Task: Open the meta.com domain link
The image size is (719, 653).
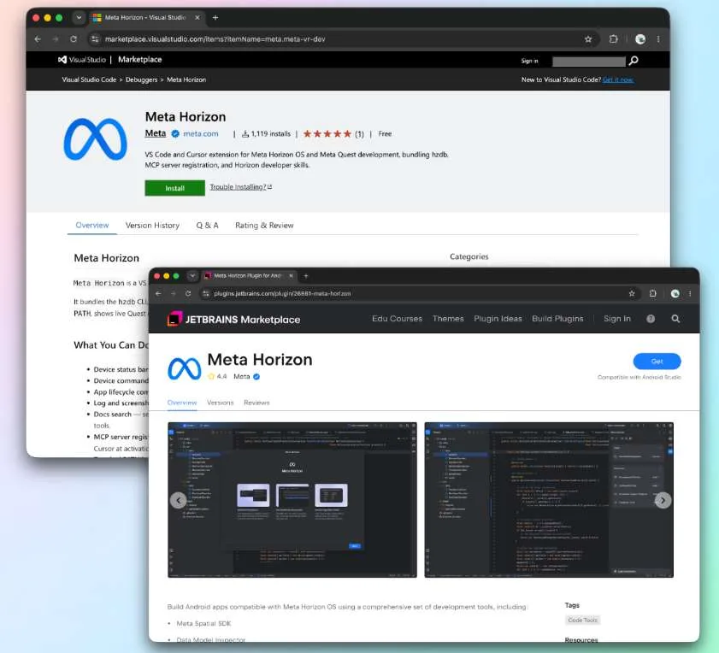Action: [201, 134]
